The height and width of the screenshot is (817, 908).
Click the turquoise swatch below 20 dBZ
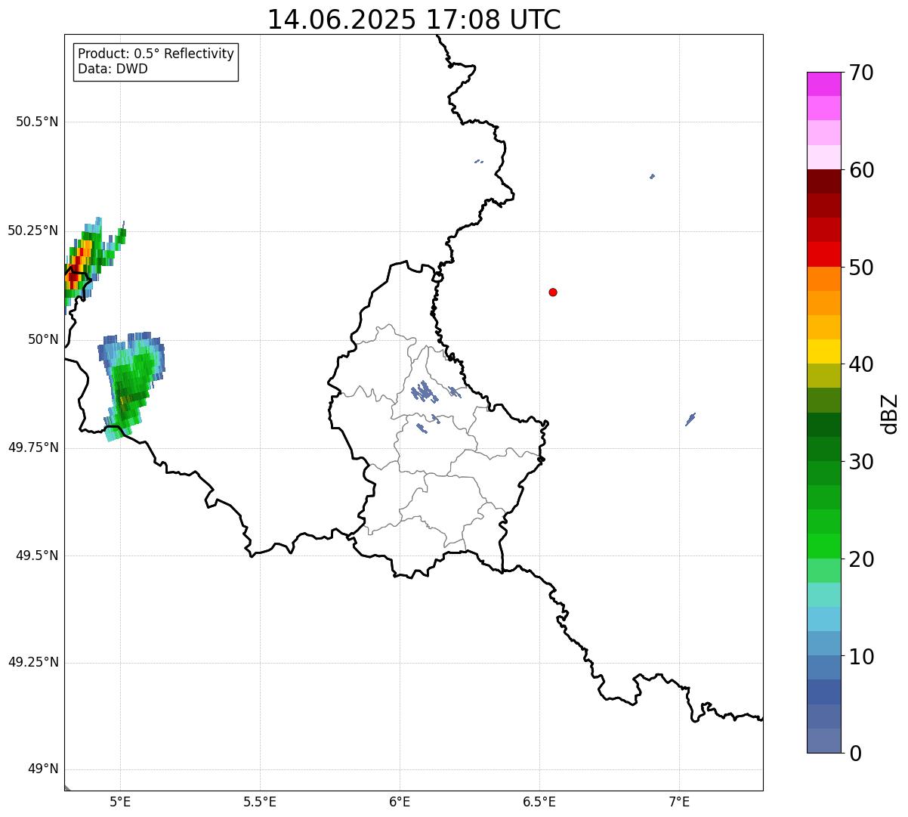[x=823, y=595]
